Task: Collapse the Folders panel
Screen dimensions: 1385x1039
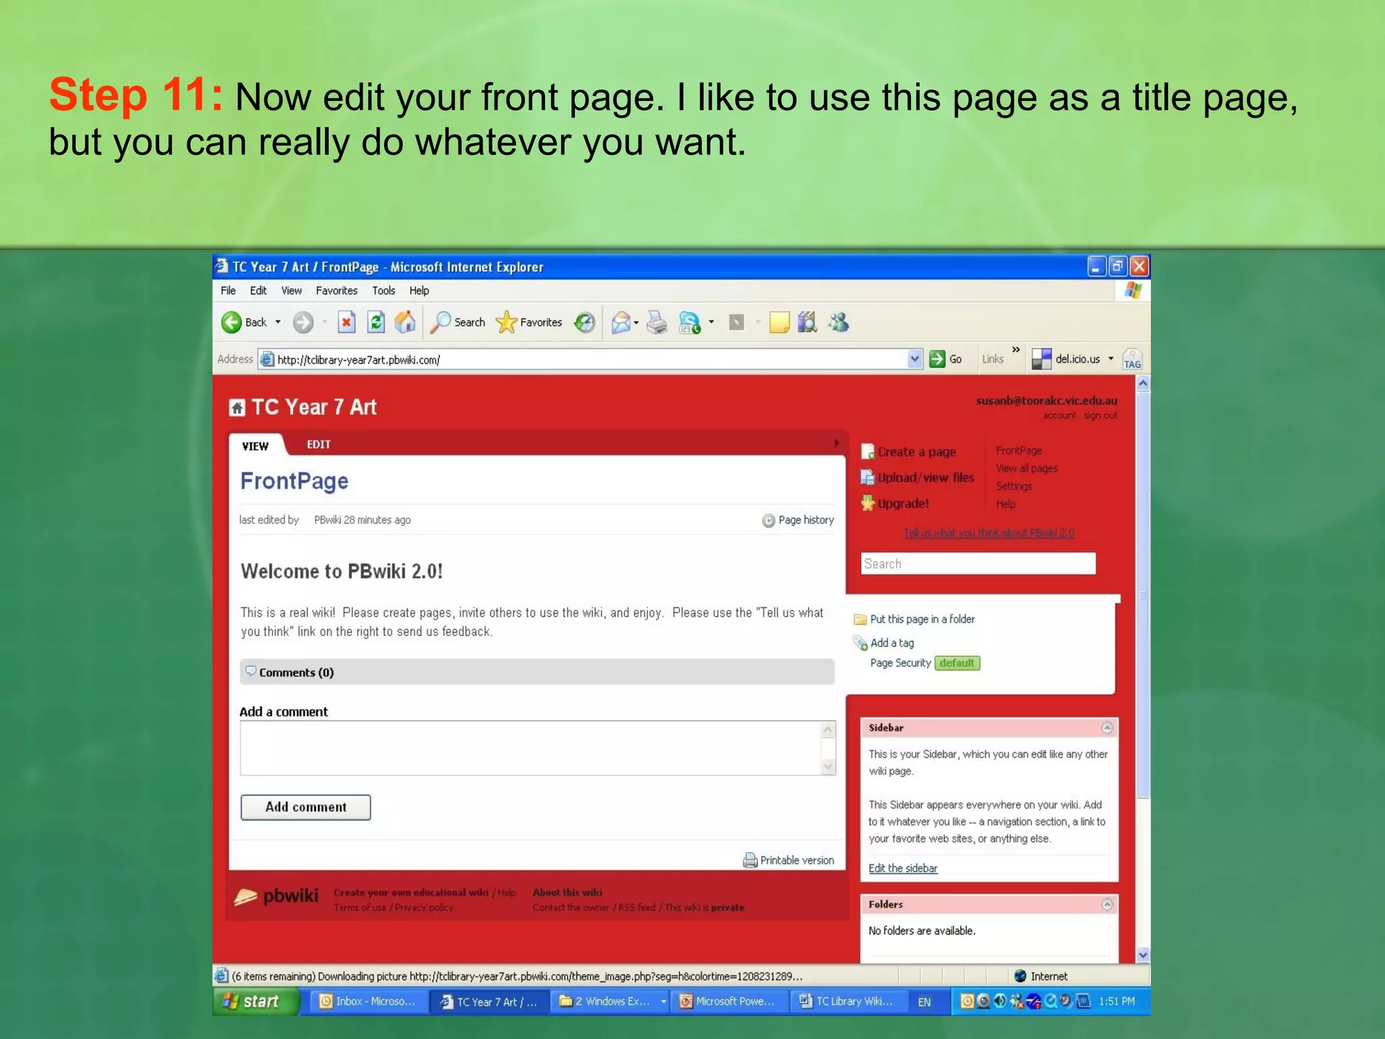Action: (1107, 904)
